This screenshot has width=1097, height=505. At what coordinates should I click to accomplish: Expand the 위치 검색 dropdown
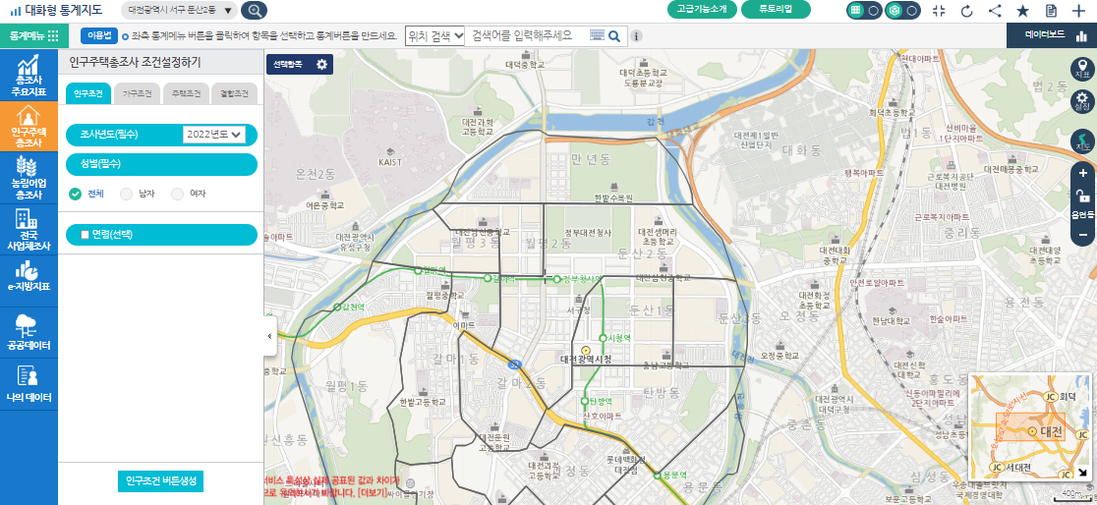click(434, 35)
